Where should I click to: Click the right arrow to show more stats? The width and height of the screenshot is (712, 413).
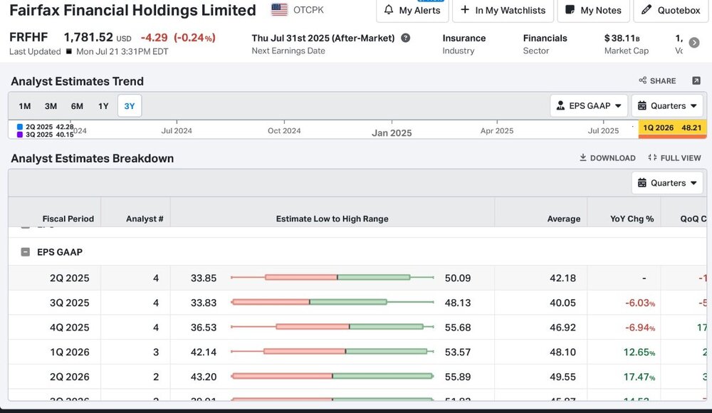click(x=693, y=43)
